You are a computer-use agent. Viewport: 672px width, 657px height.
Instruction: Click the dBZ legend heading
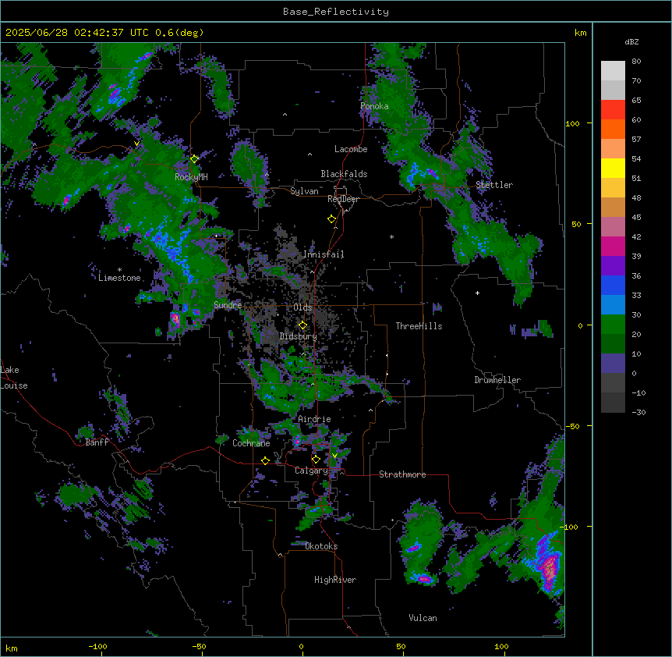[631, 42]
